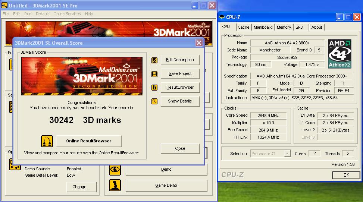Switch to the Mainboard tab in CPU-Z
This screenshot has width=363, height=202.
pyautogui.click(x=263, y=27)
